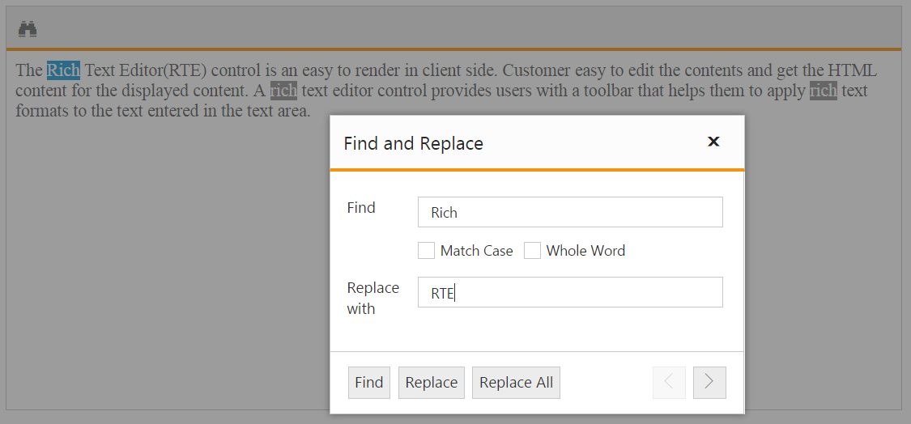Click the "Replace with" field label

372,298
